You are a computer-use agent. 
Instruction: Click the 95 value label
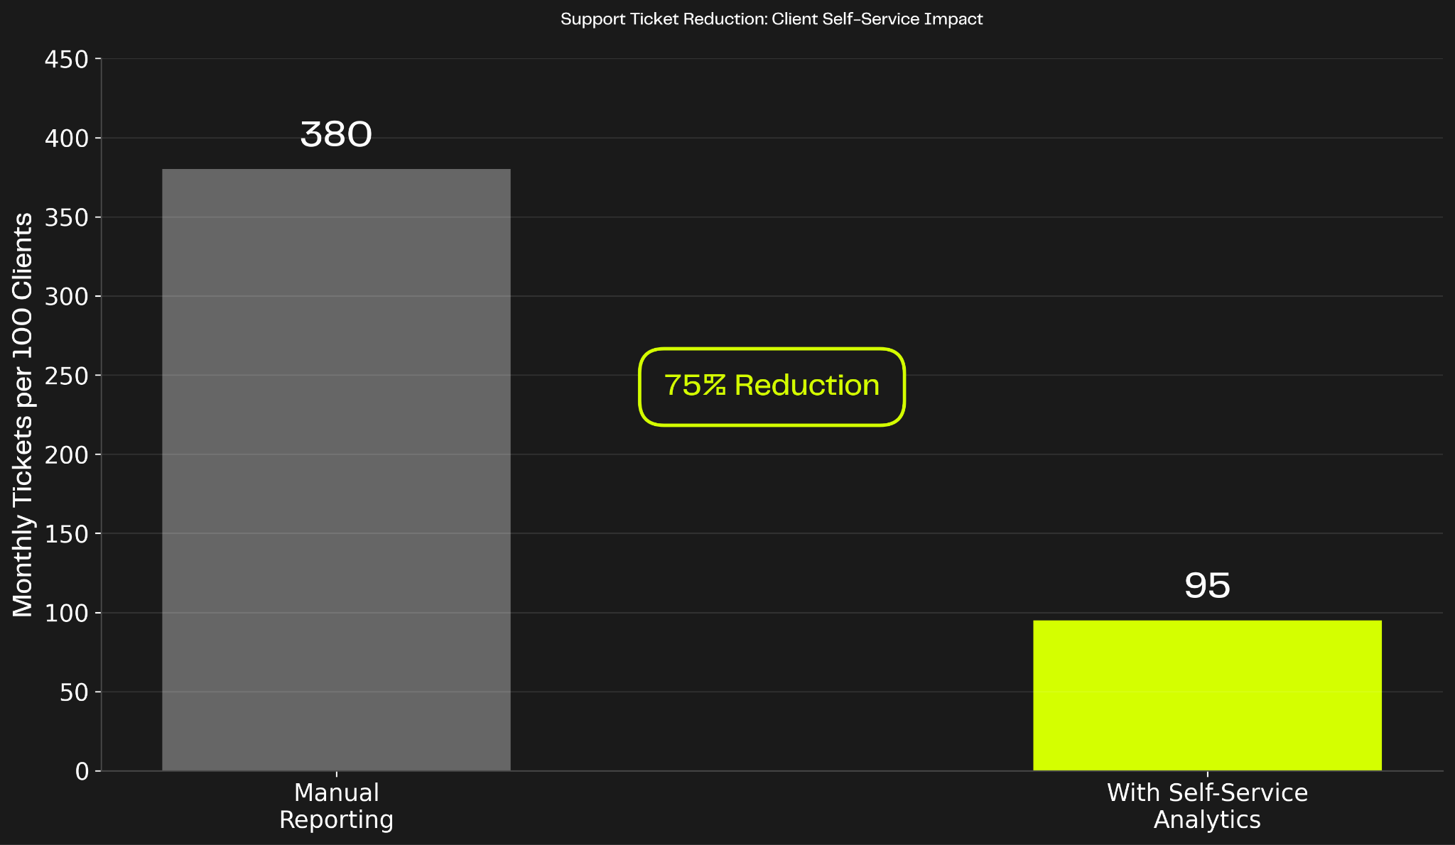click(1207, 586)
